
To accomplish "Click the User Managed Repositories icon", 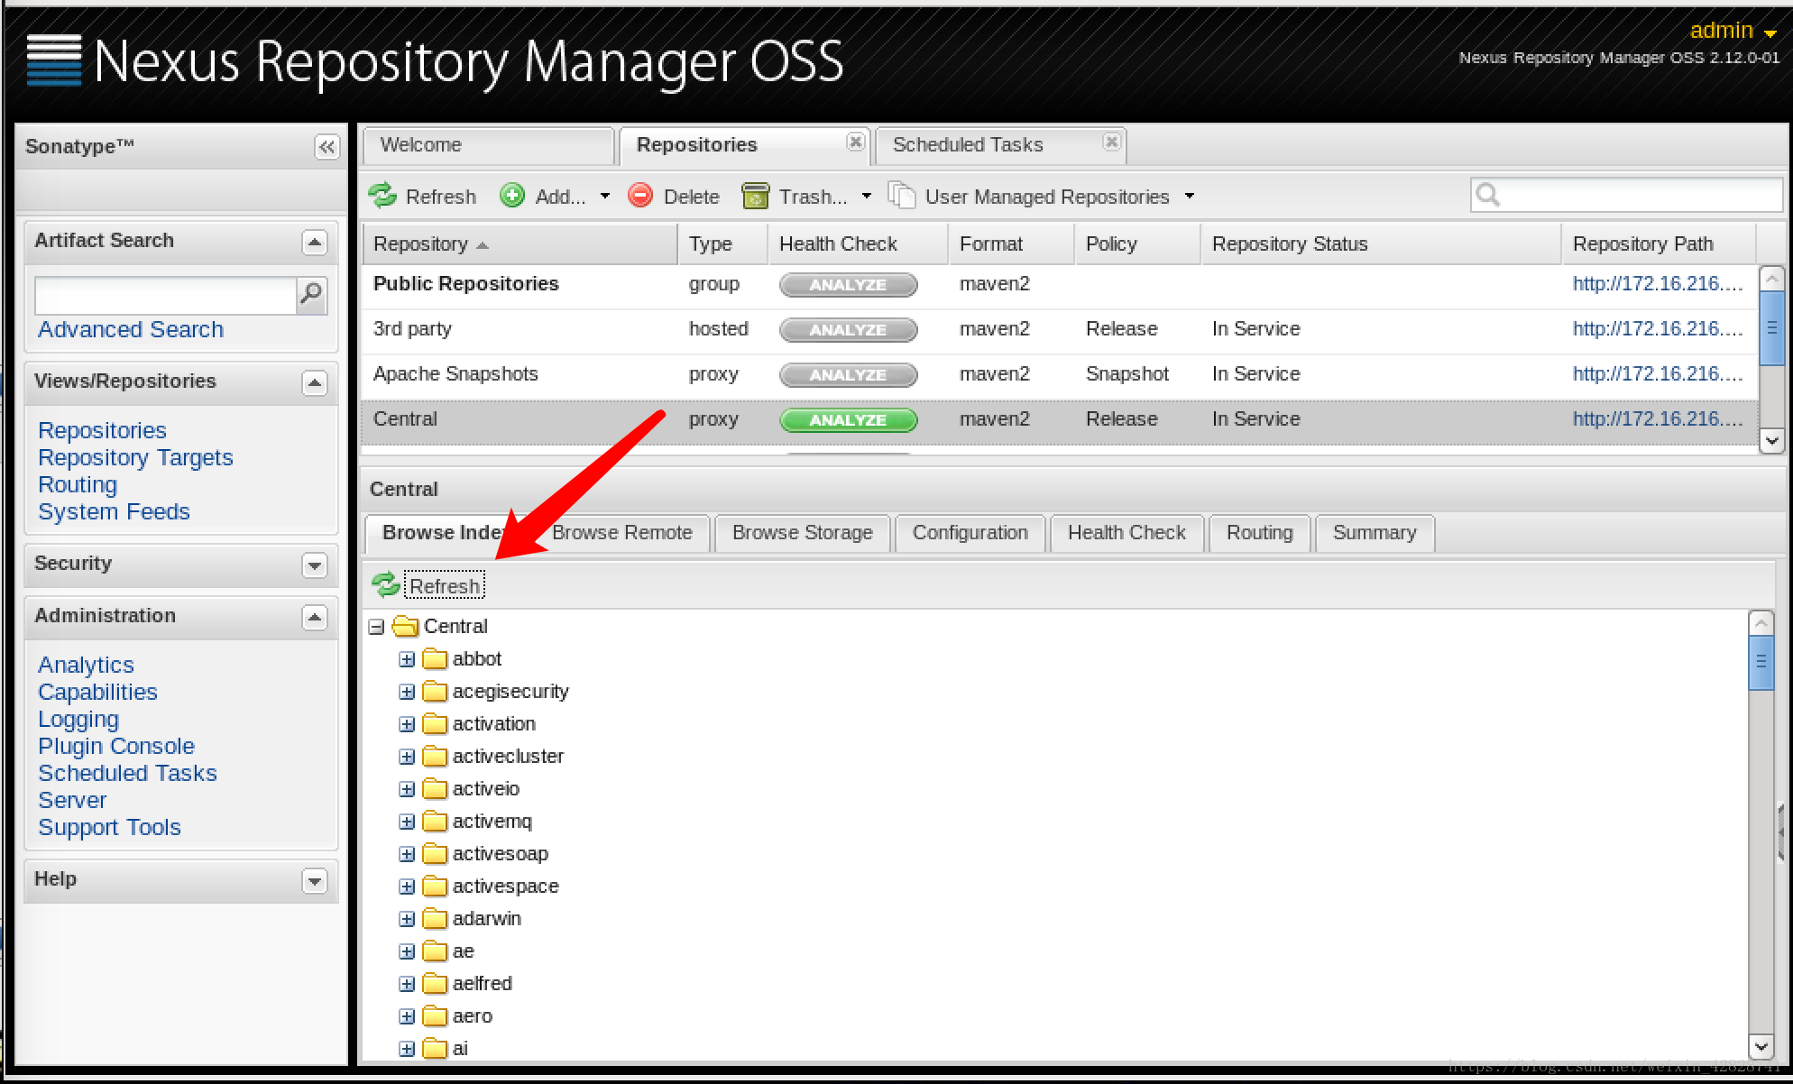I will tap(902, 196).
